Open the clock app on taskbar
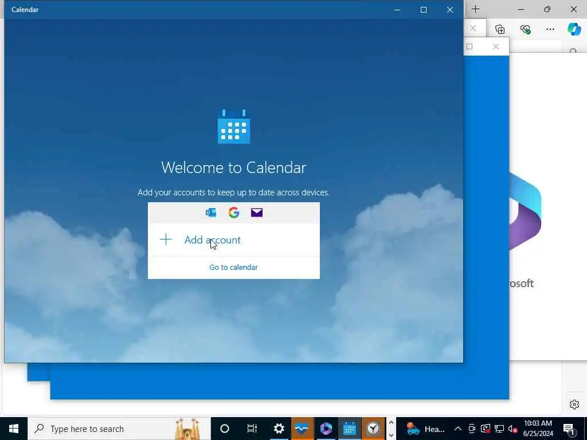 pos(373,429)
